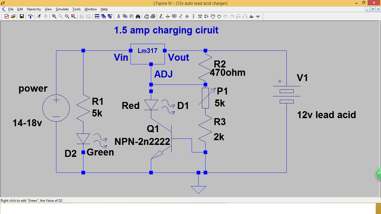Select the Label Net tool
Image resolution: width=381 pixels, height=214 pixels.
point(174,16)
